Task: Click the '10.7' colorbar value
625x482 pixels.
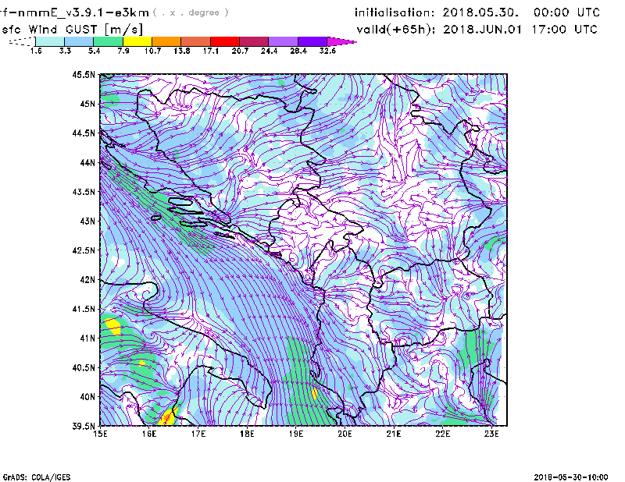Action: (x=152, y=51)
